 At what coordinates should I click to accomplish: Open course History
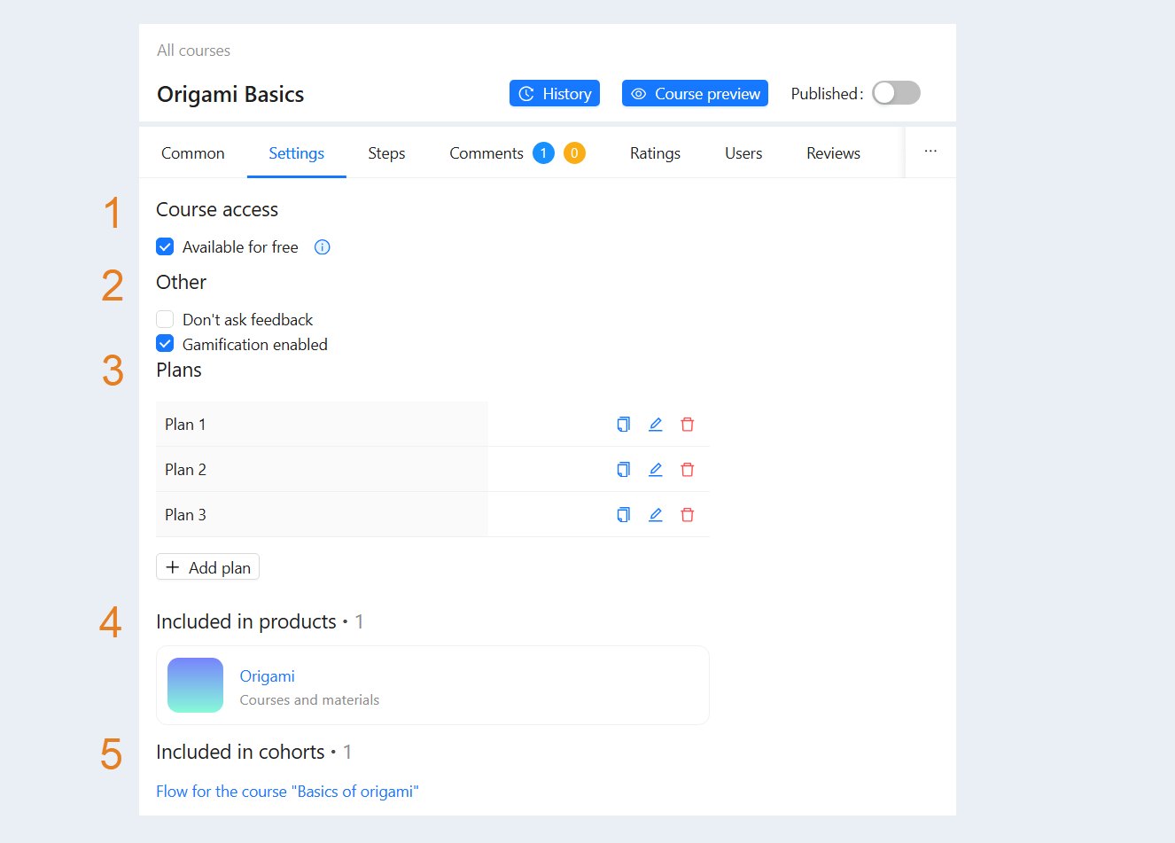pos(555,93)
